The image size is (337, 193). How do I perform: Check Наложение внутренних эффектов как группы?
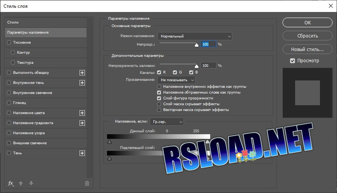coord(159,87)
